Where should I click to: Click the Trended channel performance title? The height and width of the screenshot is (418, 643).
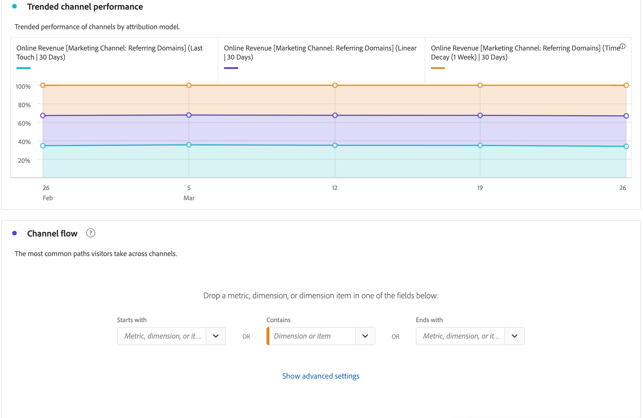pyautogui.click(x=85, y=7)
